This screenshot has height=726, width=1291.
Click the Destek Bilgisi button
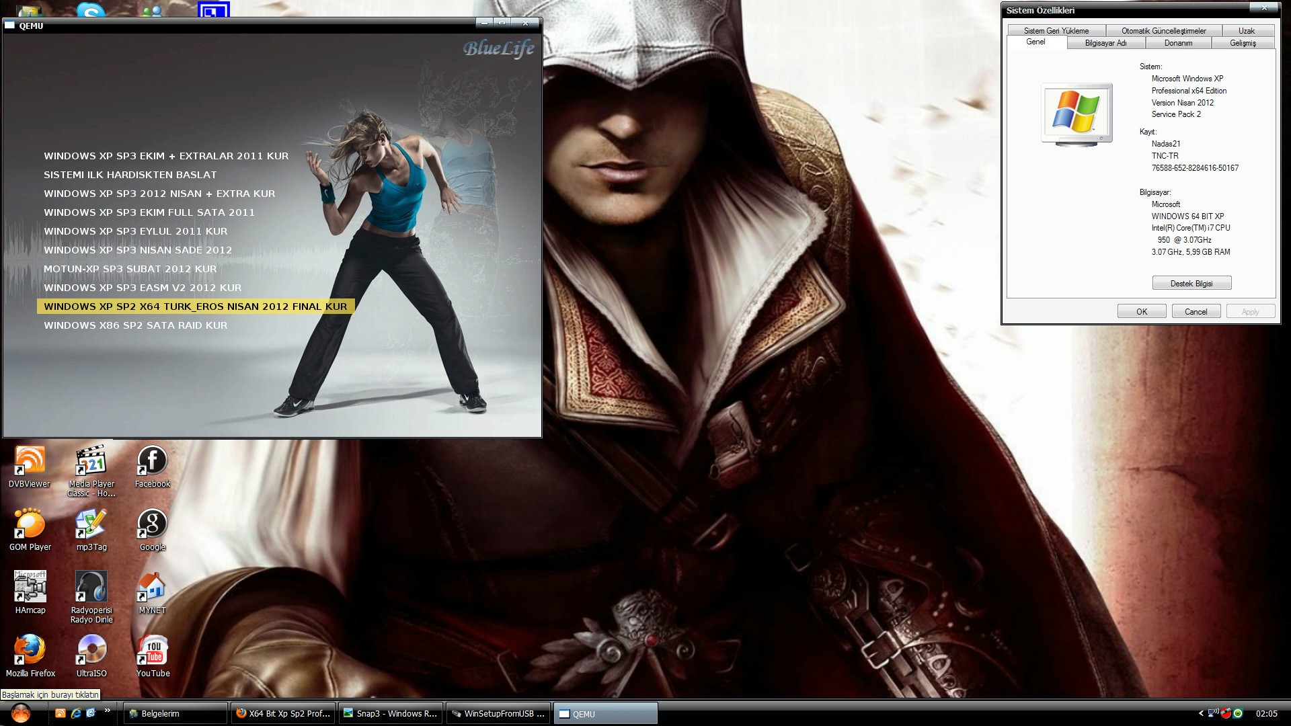tap(1191, 283)
